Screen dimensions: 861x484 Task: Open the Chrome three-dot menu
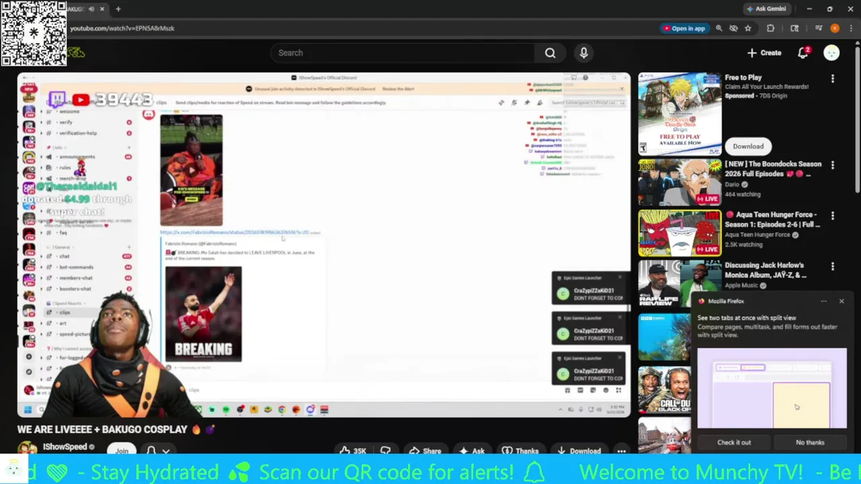pyautogui.click(x=852, y=28)
